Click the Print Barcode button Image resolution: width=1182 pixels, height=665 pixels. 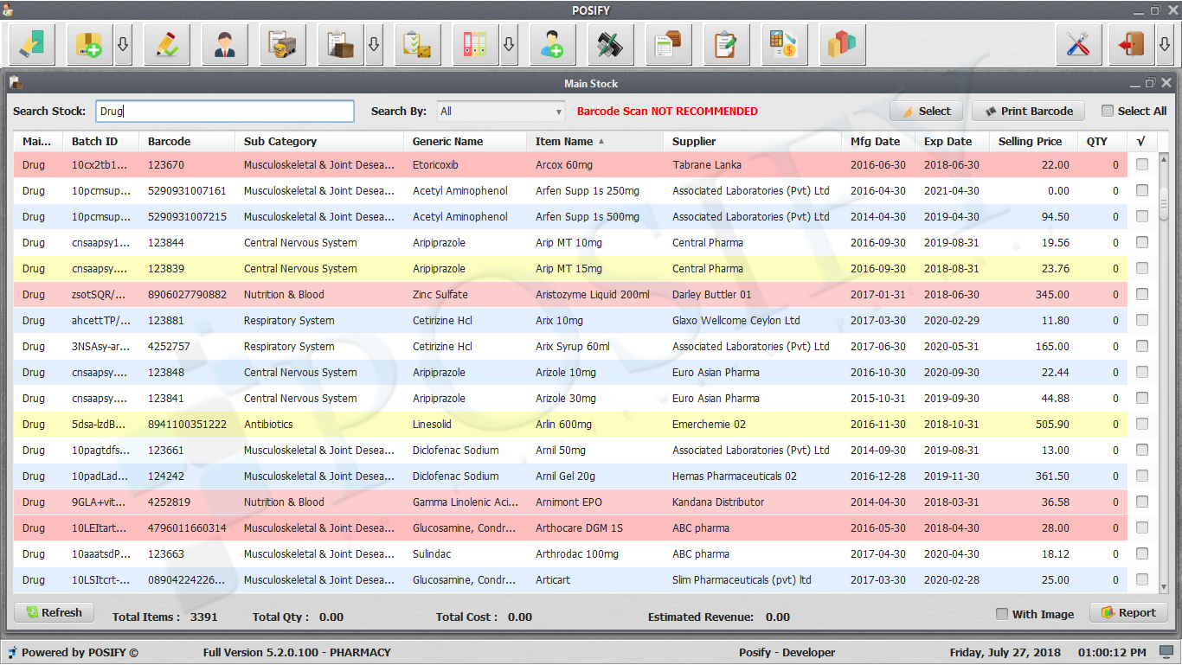[1029, 111]
